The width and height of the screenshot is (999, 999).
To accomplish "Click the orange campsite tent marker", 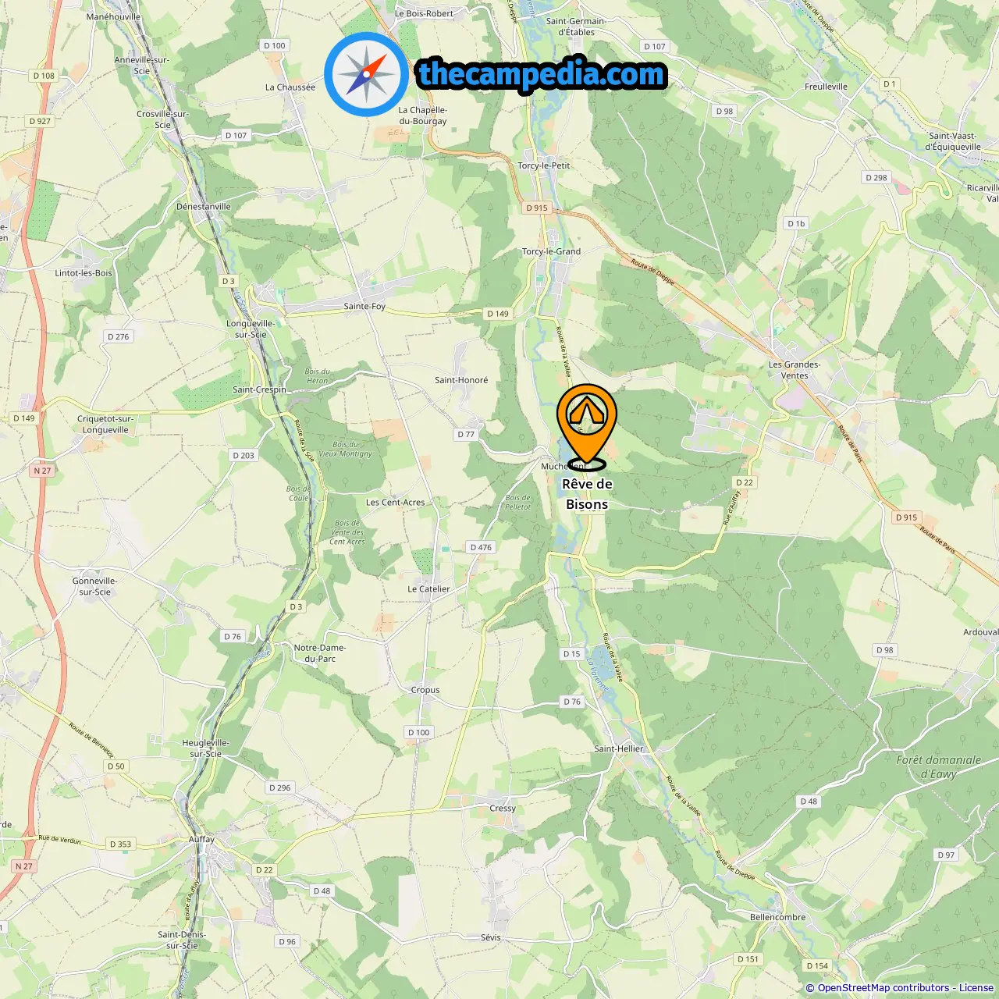I will pyautogui.click(x=587, y=426).
